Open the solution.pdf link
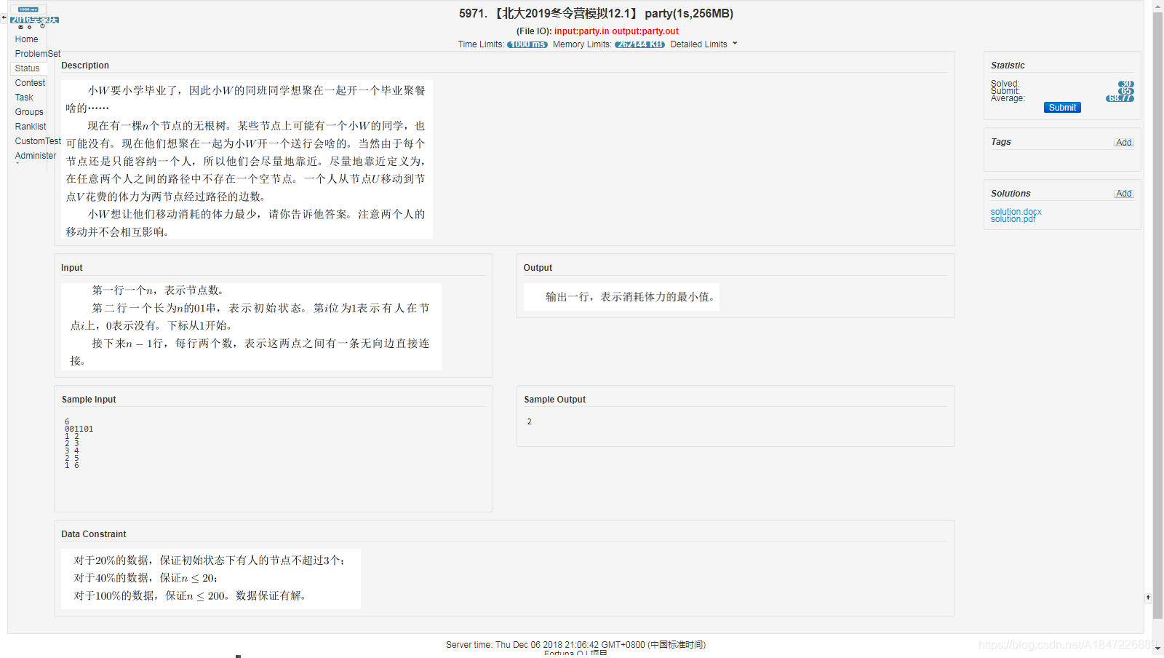Viewport: 1164px width, 658px height. (1013, 219)
